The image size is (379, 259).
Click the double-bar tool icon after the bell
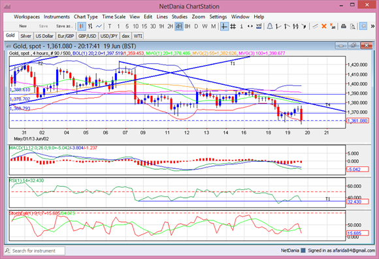(295, 26)
